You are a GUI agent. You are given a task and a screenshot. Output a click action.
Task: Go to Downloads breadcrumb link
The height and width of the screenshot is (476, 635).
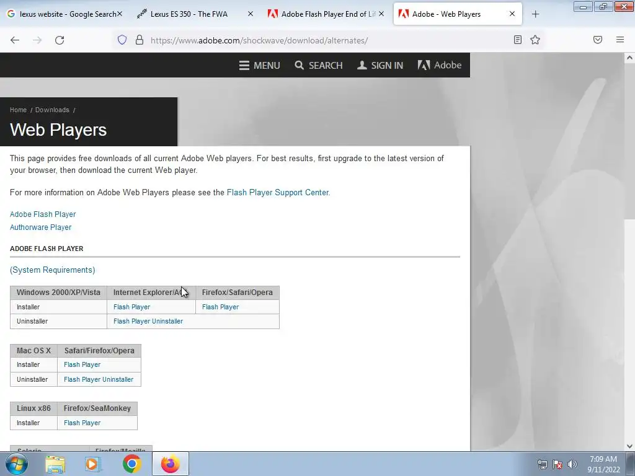[x=52, y=110]
